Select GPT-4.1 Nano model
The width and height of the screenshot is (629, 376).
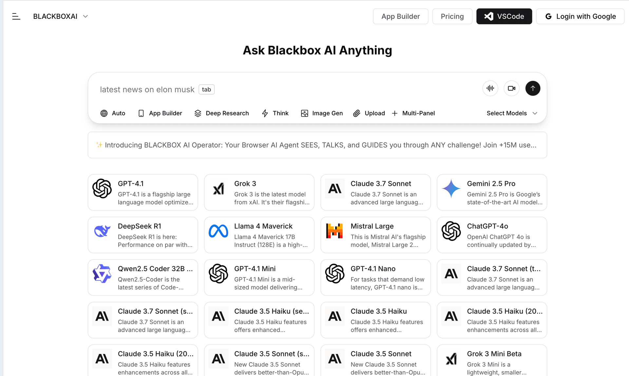point(375,278)
